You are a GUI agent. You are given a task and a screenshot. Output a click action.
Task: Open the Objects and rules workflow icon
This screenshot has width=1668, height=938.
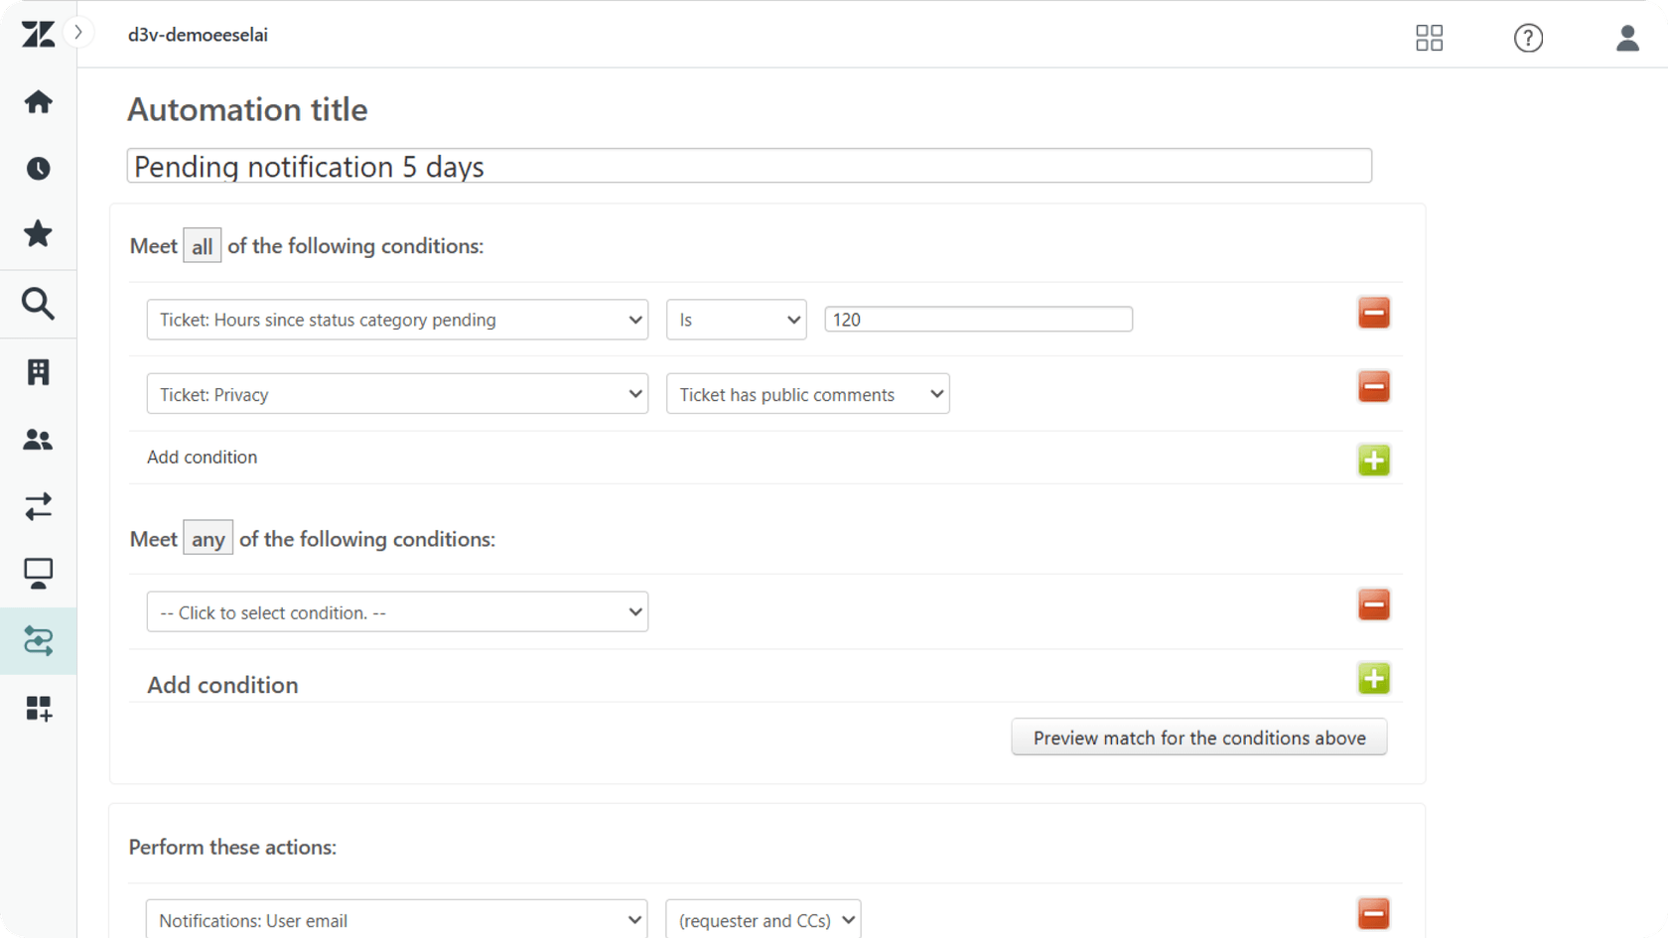click(x=38, y=641)
